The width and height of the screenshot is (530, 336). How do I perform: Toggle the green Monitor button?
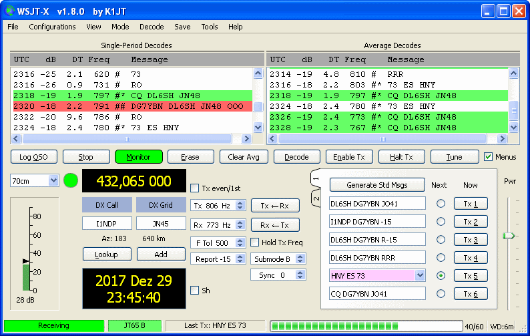click(138, 157)
